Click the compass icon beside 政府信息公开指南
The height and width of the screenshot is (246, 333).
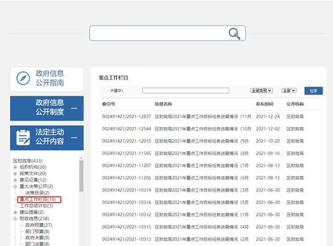point(23,78)
